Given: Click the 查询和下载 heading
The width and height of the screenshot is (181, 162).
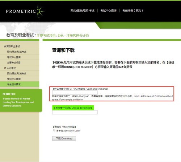Looking at the screenshot, I should point(63,50).
